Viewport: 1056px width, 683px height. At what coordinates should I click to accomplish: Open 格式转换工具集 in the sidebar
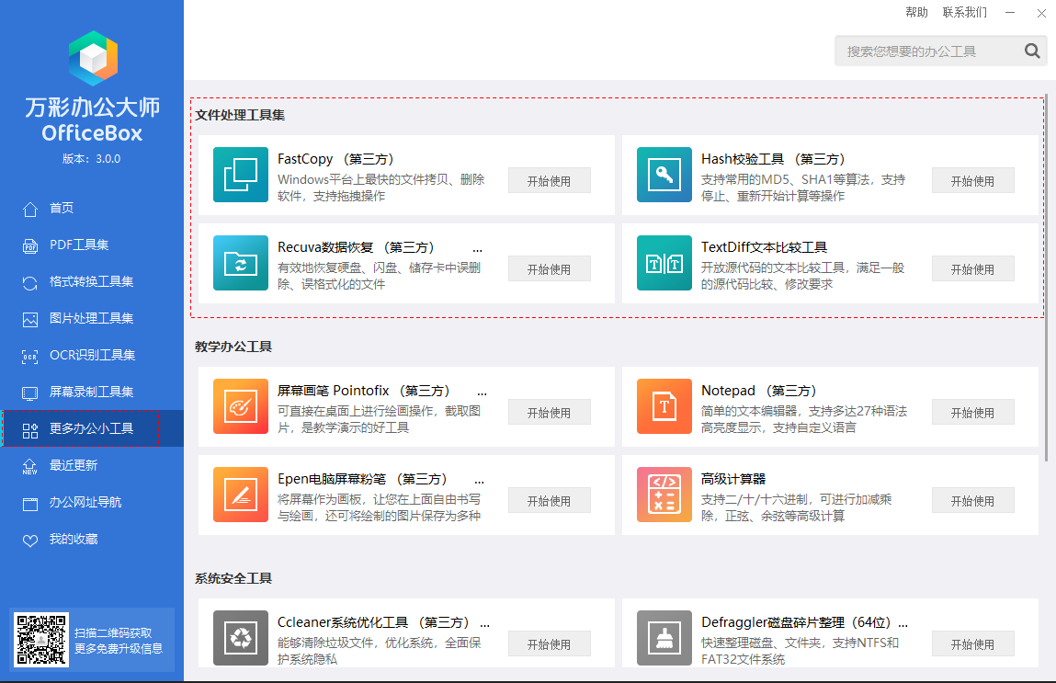[91, 282]
